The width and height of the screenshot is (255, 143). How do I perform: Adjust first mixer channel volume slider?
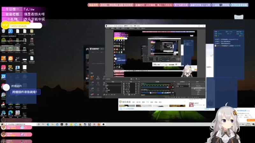pyautogui.click(x=155, y=87)
